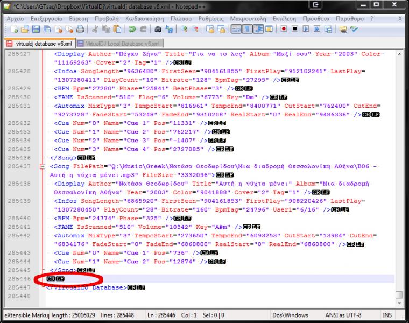
Task: Click Title="Για να το λες" attribute
Action: click(x=205, y=54)
